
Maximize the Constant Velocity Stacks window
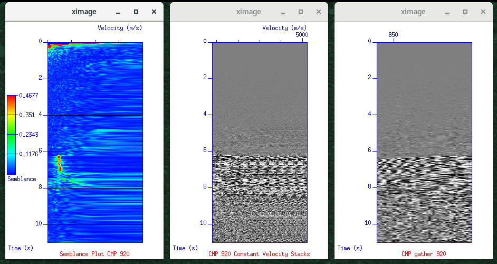click(x=300, y=12)
